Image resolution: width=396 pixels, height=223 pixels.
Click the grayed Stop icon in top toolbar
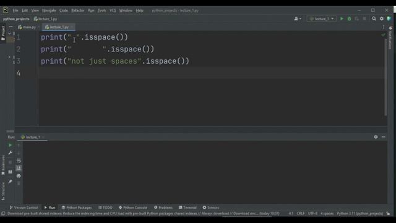point(364,19)
